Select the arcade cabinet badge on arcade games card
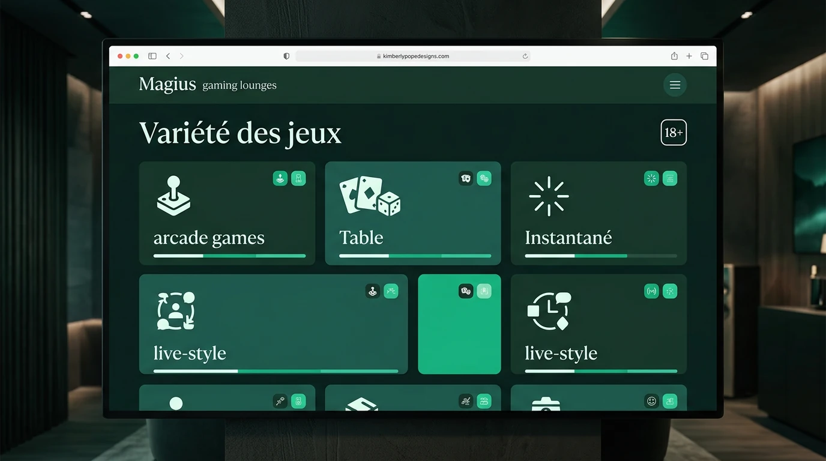 coord(298,178)
